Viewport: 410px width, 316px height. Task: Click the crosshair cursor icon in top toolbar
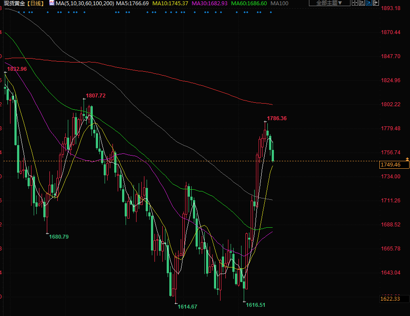(x=354, y=3)
